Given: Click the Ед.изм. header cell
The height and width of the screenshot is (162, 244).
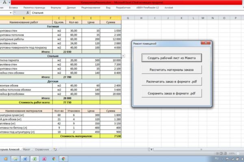Looking at the screenshot, I should (59, 22).
